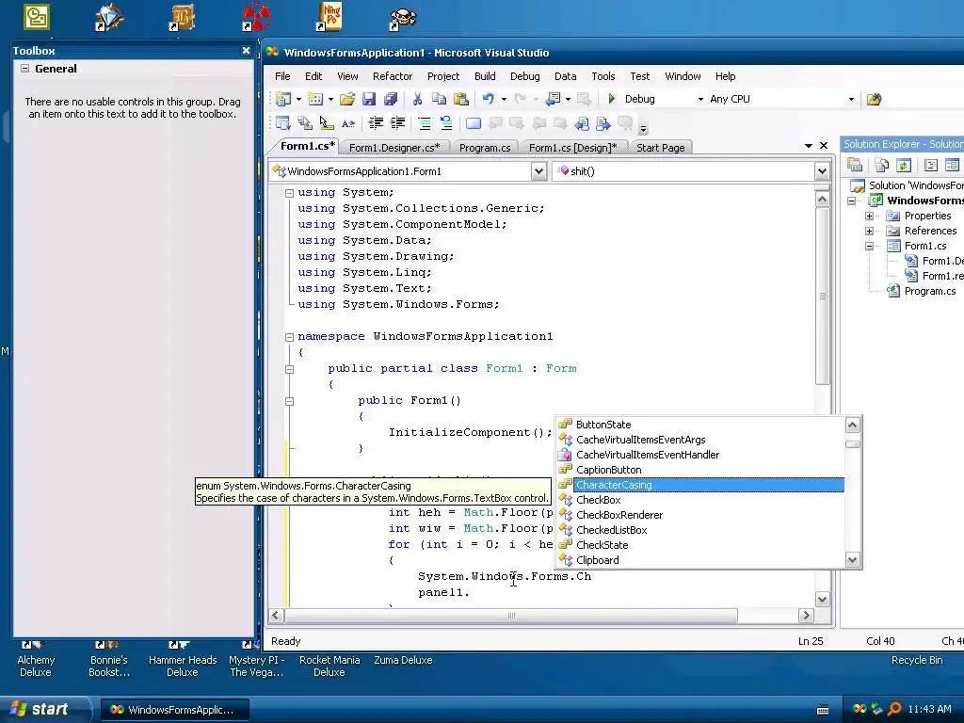The height and width of the screenshot is (723, 964).
Task: Move to next bookmark in document
Action: click(603, 124)
